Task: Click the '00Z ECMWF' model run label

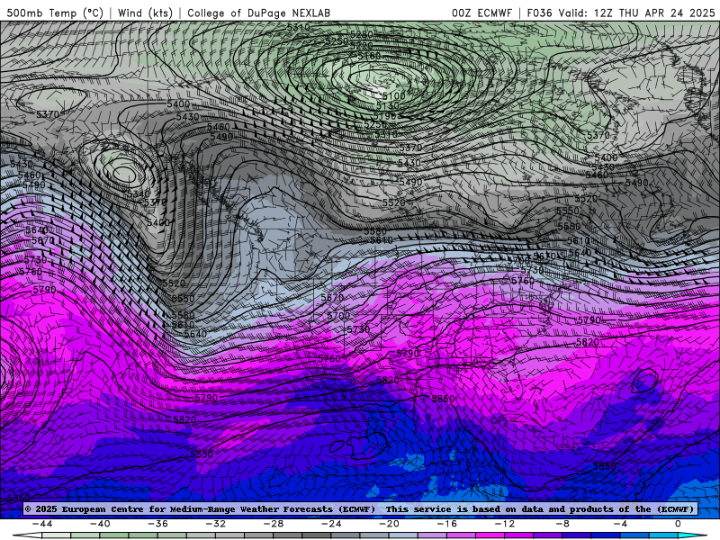Action: click(x=481, y=13)
